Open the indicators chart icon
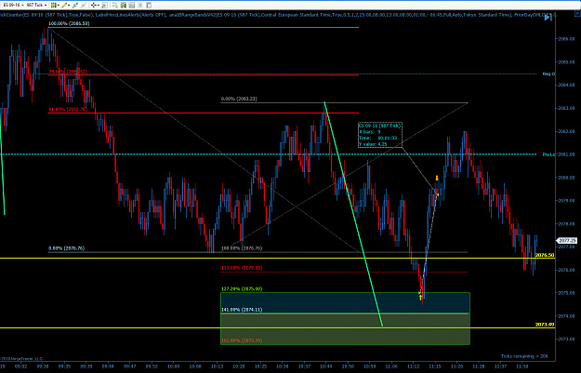The height and width of the screenshot is (373, 581). click(x=132, y=6)
